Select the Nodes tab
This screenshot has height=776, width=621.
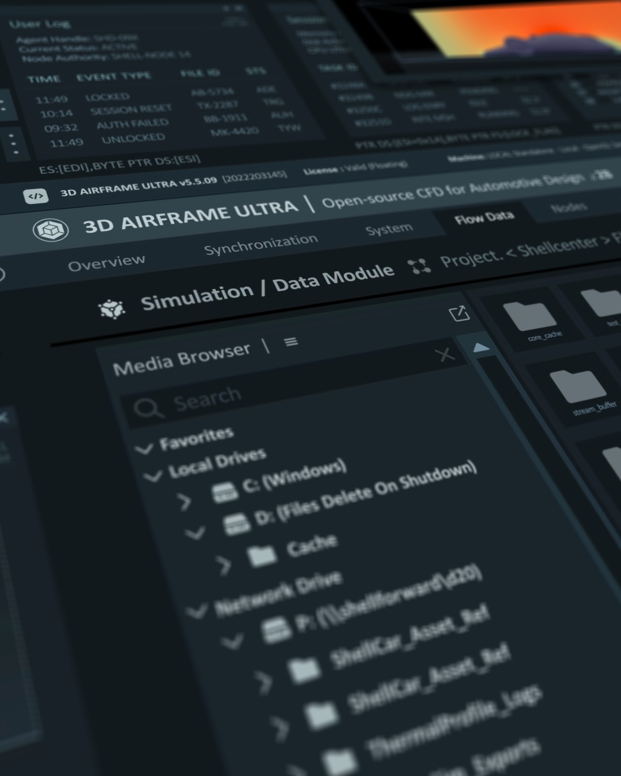click(x=568, y=207)
